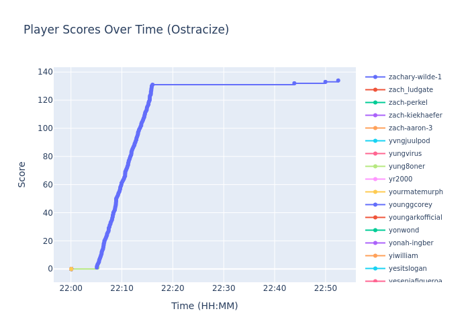The height and width of the screenshot is (336, 470).
Task: Click yvngjuulpod cyan legend marker
Action: [375, 141]
